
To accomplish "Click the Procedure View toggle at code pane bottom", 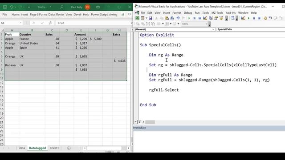I will [135, 122].
